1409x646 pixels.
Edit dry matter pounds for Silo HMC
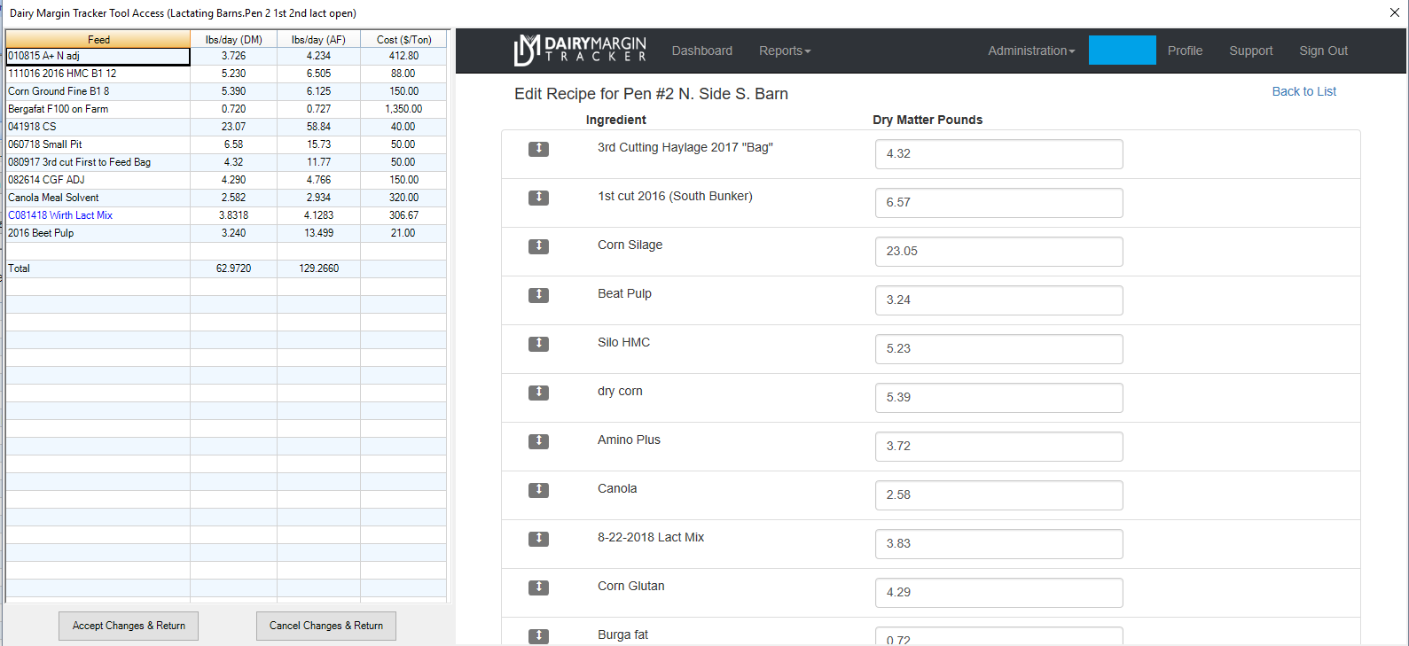(998, 348)
